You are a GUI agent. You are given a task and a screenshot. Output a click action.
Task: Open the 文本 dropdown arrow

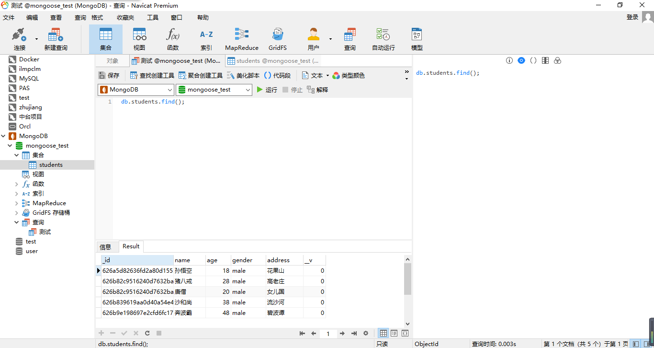(327, 76)
